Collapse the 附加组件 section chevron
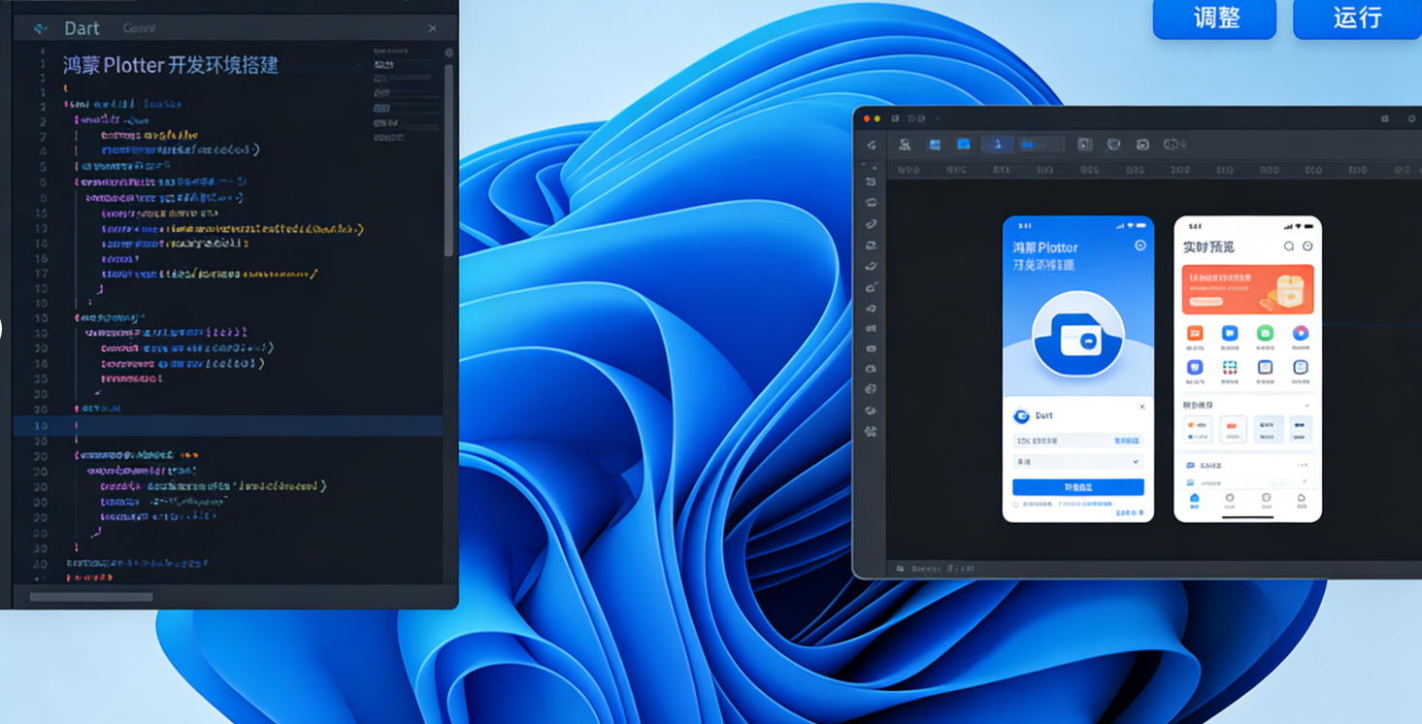The image size is (1422, 724). [1307, 407]
